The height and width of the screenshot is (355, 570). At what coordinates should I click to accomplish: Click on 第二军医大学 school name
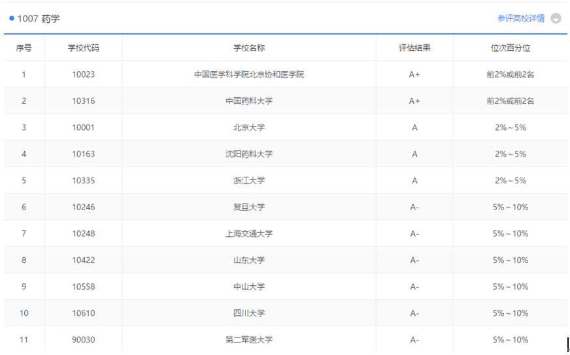click(x=249, y=339)
